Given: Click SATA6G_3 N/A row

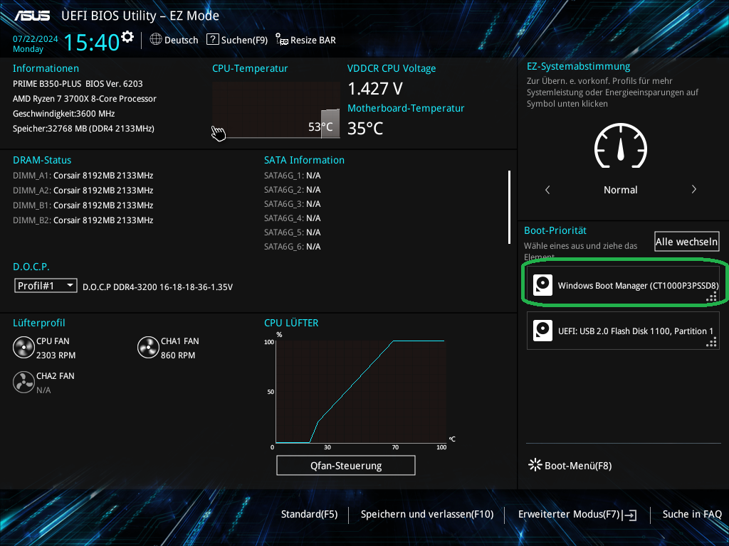Looking at the screenshot, I should click(x=293, y=204).
